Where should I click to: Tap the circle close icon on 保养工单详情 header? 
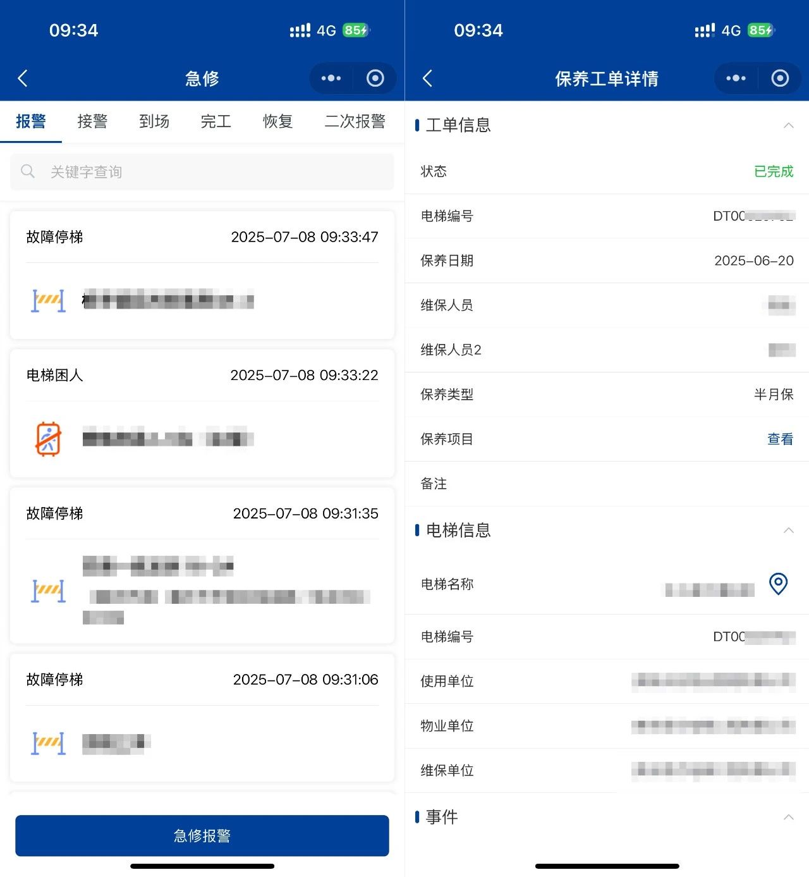[x=780, y=78]
